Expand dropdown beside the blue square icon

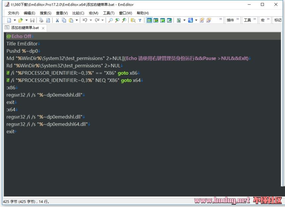point(196,20)
